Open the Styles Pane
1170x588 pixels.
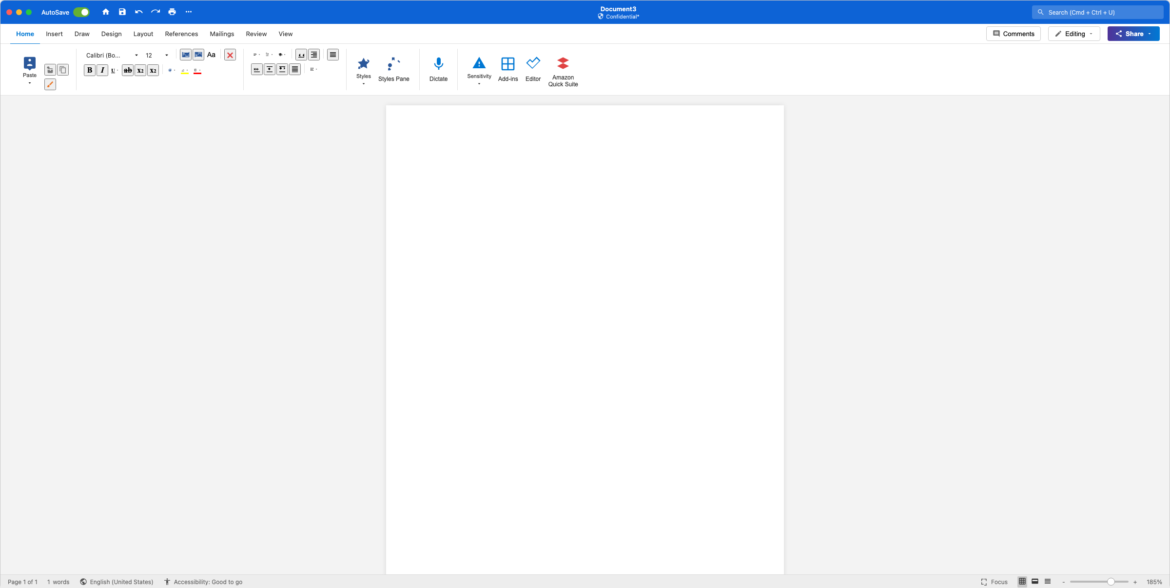click(393, 69)
